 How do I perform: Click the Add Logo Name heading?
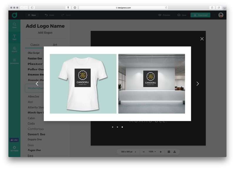(x=45, y=26)
